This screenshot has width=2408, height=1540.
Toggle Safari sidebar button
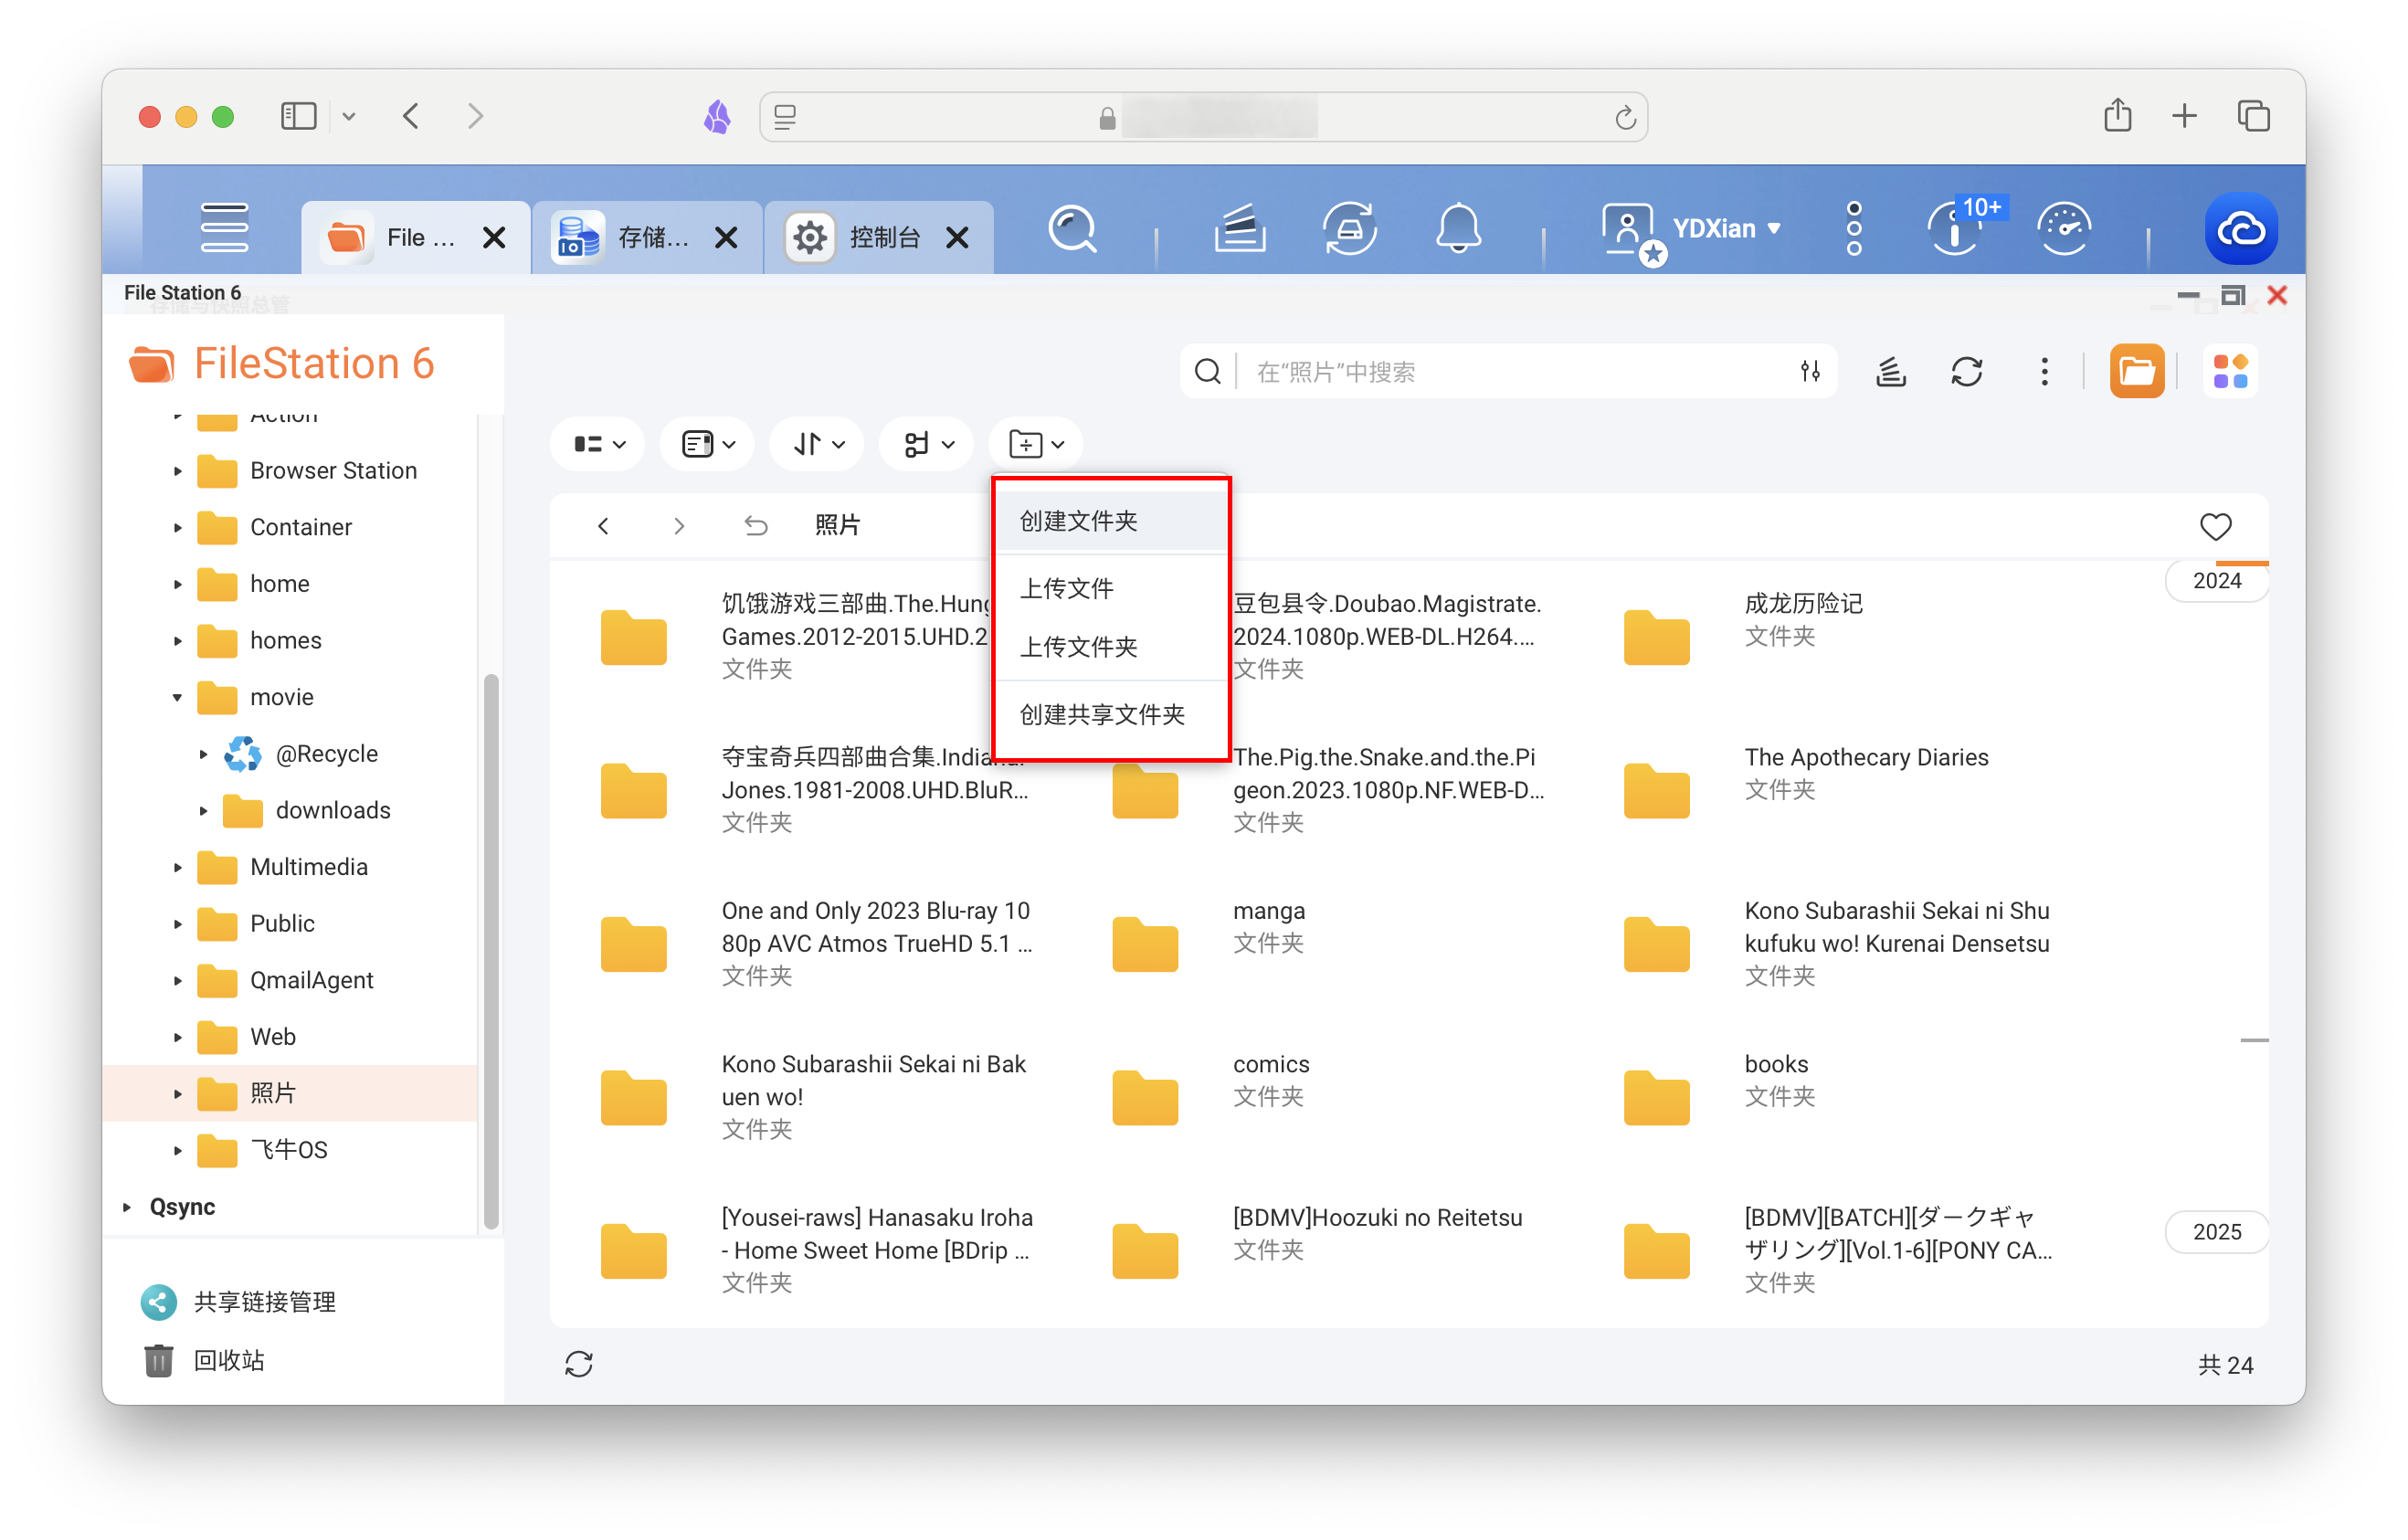(x=298, y=117)
